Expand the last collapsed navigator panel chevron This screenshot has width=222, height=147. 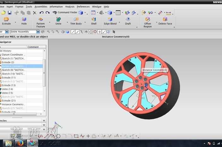click(x=44, y=129)
